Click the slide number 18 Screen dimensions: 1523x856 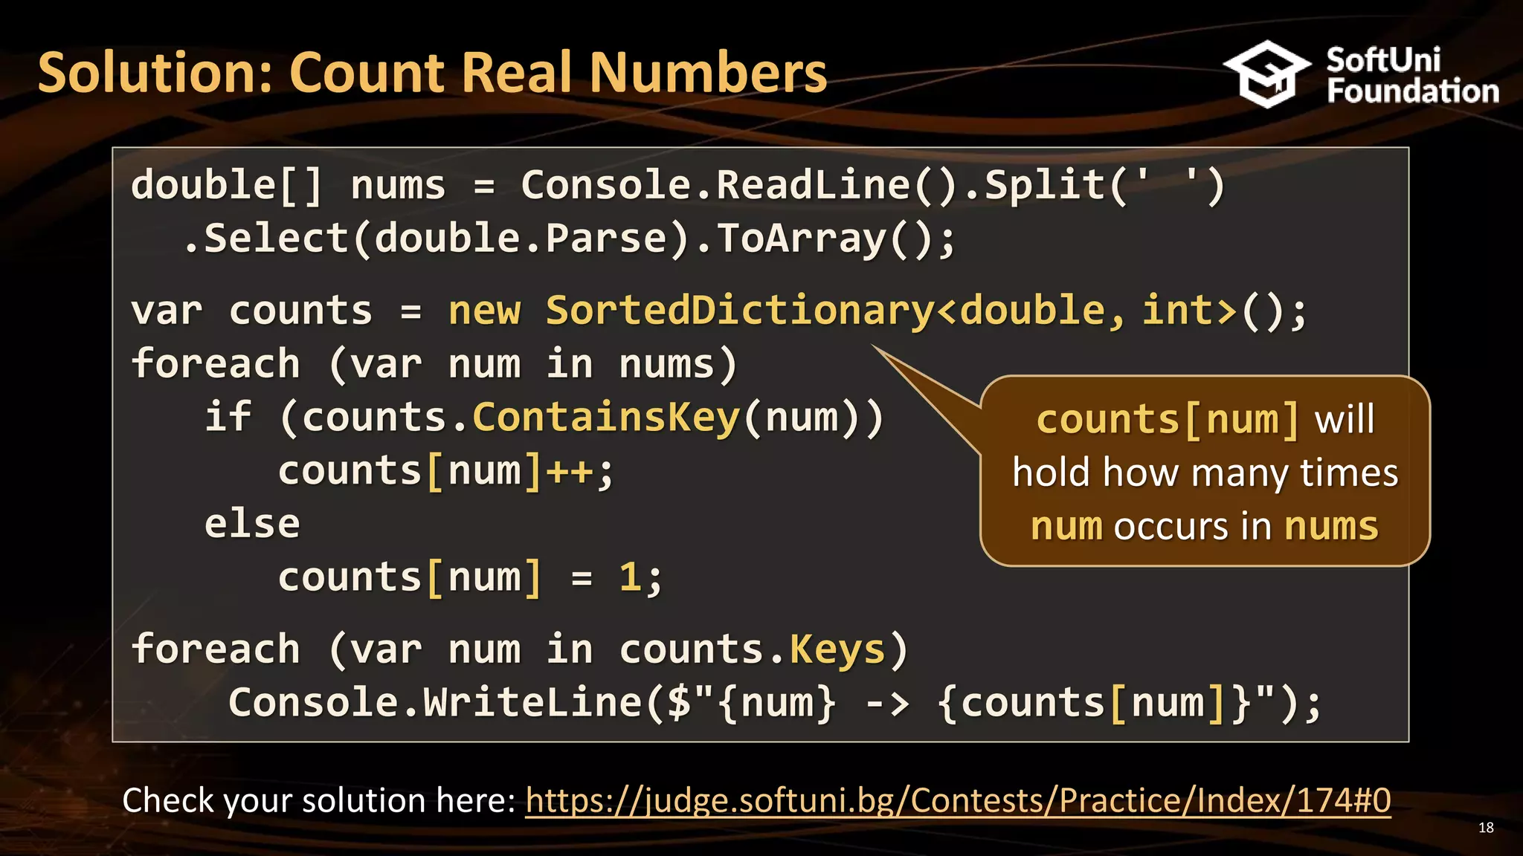(1486, 828)
